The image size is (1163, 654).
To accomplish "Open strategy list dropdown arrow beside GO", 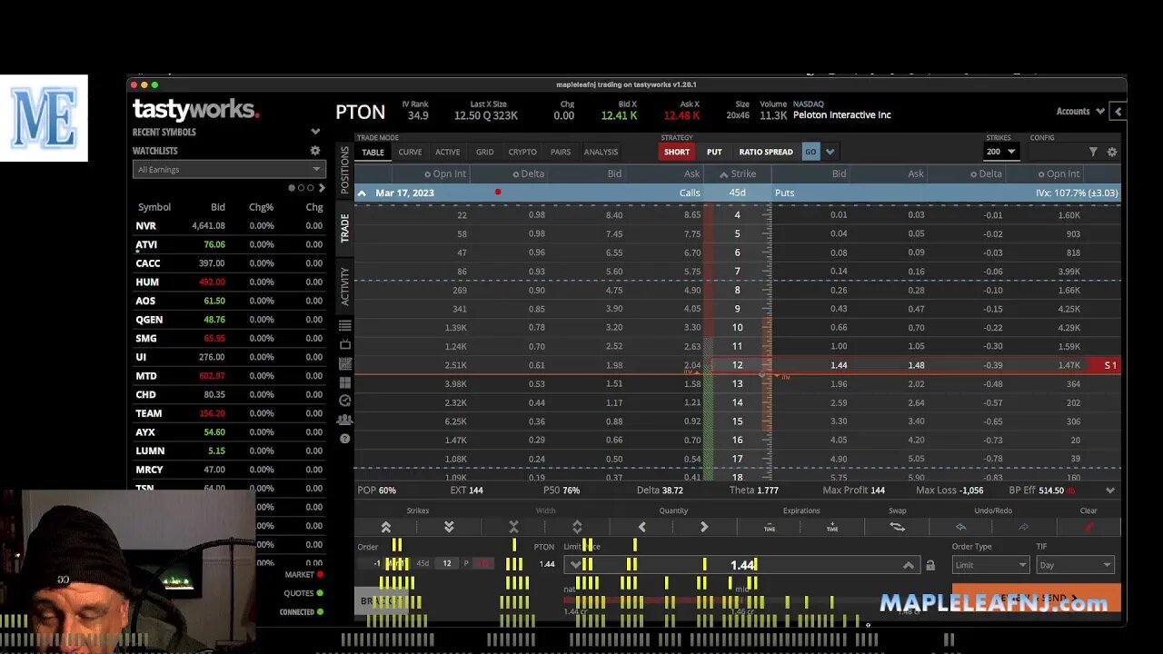I will pyautogui.click(x=830, y=152).
